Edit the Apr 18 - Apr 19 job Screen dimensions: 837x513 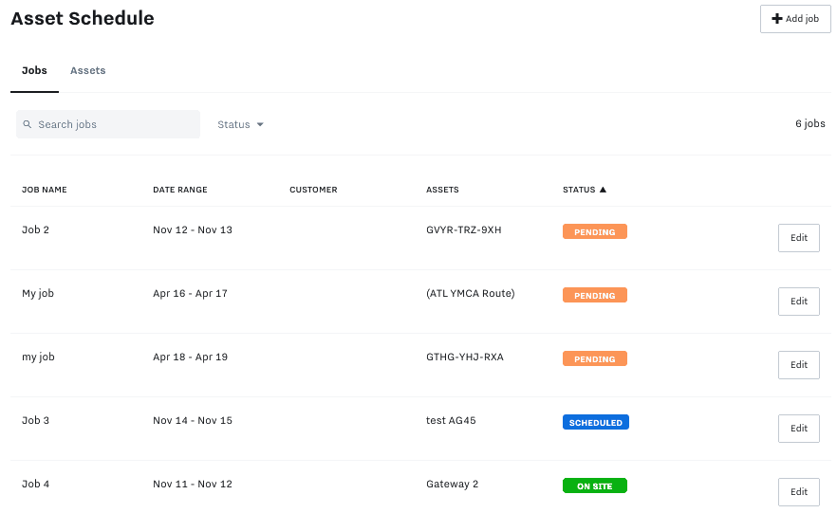pos(798,365)
